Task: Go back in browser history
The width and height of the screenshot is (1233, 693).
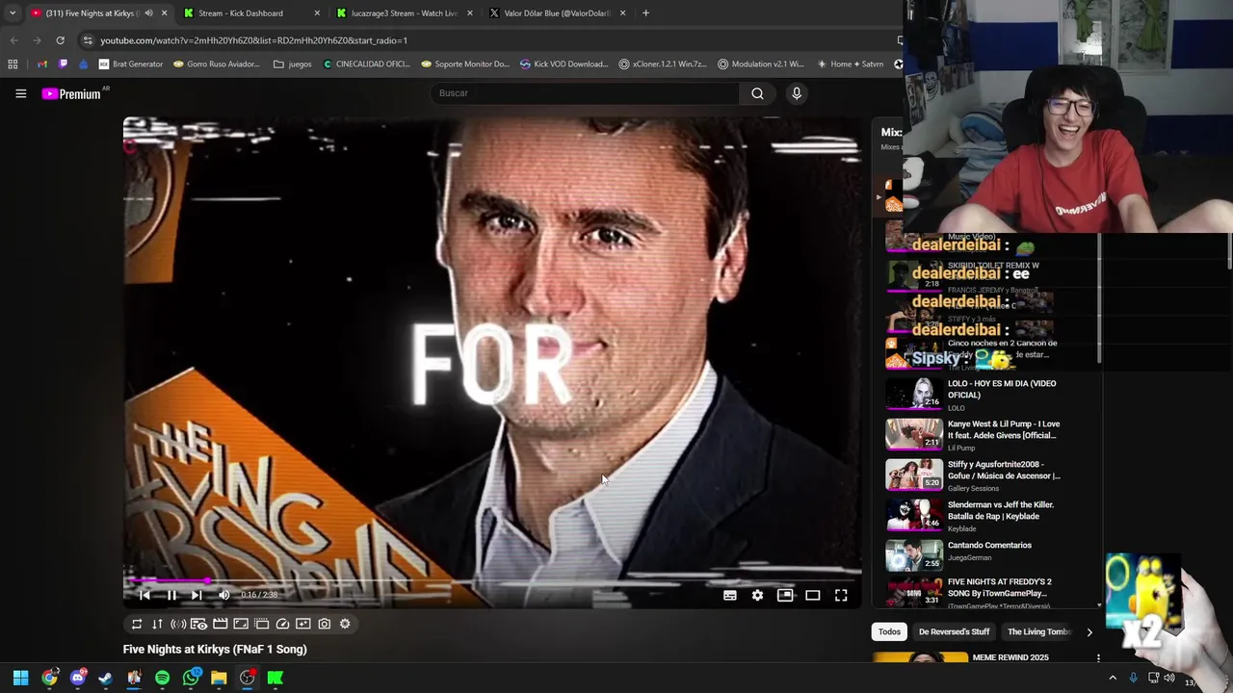Action: coord(13,40)
